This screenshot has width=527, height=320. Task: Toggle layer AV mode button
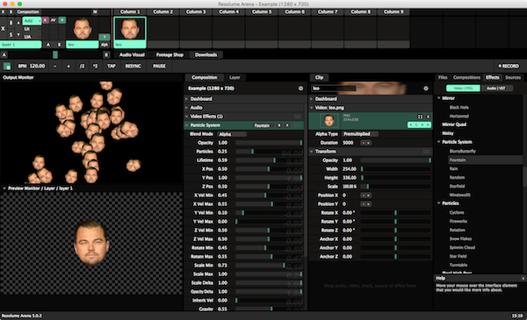tap(54, 20)
